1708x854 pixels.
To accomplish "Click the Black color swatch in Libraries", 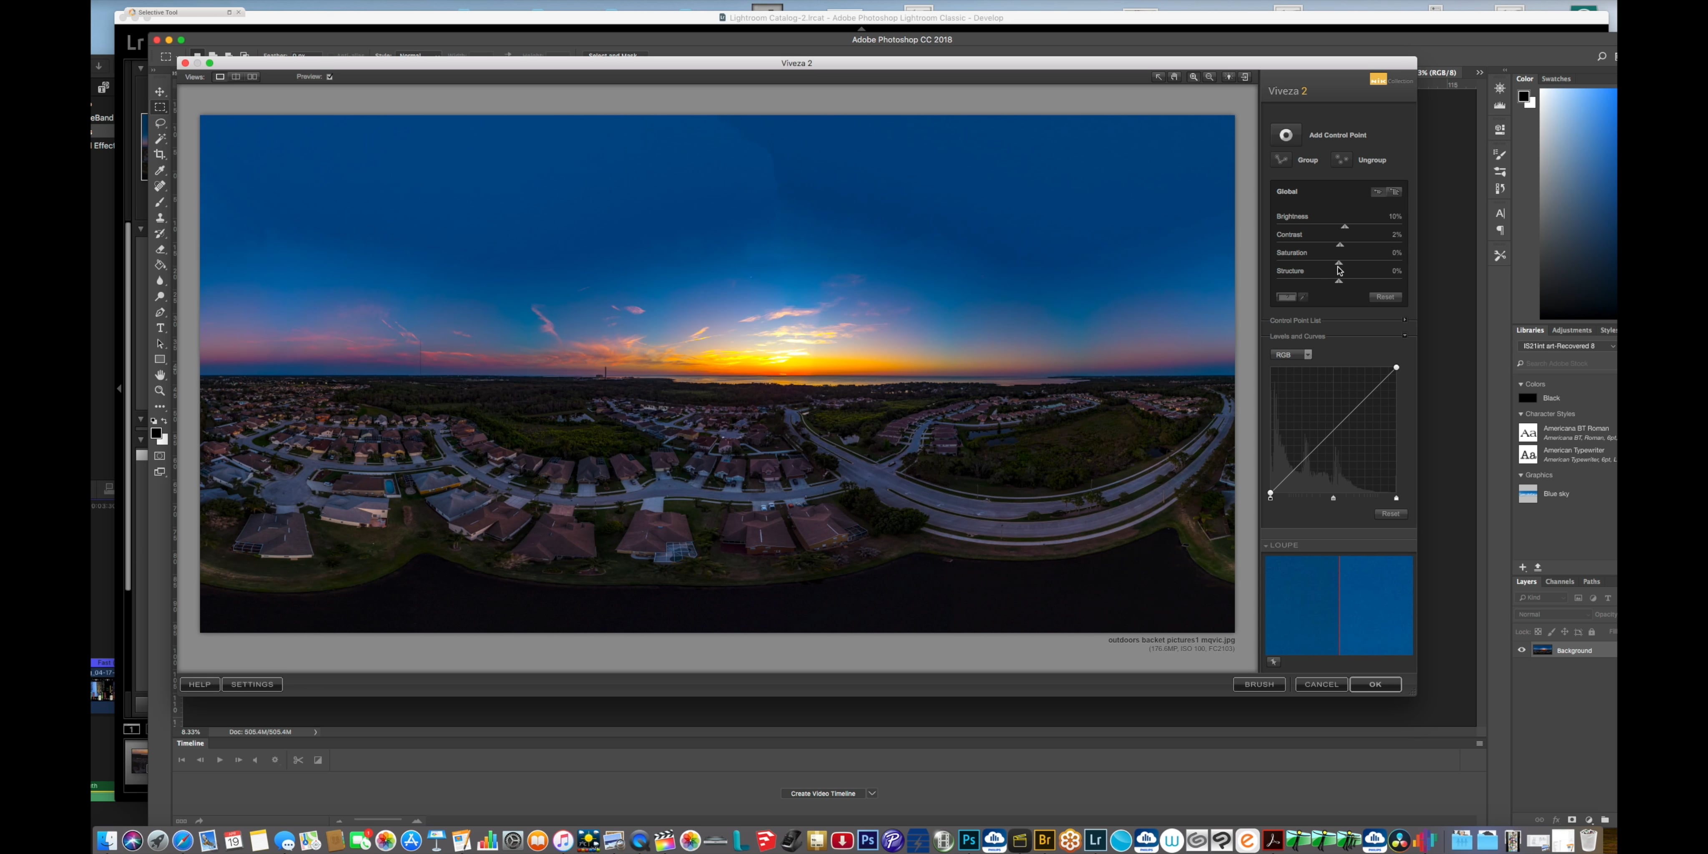I will 1528,399.
